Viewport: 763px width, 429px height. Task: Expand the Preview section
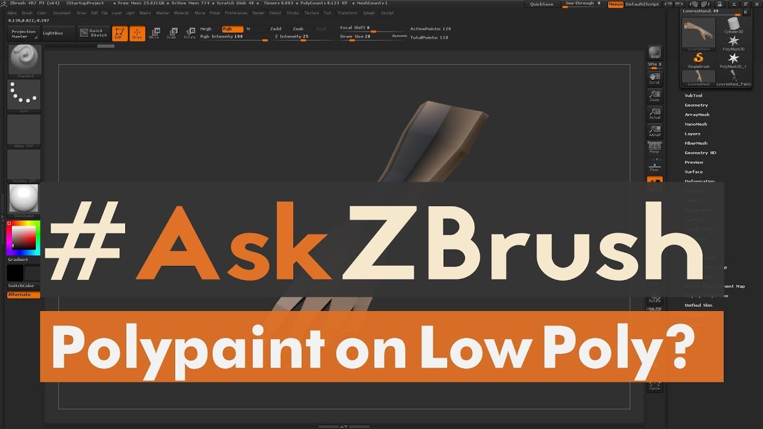pyautogui.click(x=694, y=162)
